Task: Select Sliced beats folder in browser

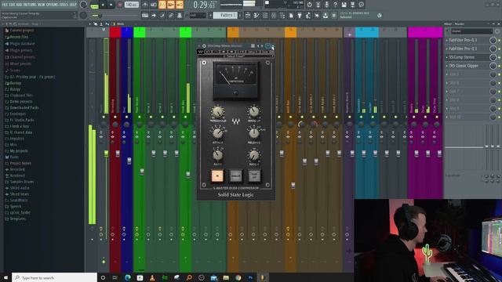Action: (19, 194)
